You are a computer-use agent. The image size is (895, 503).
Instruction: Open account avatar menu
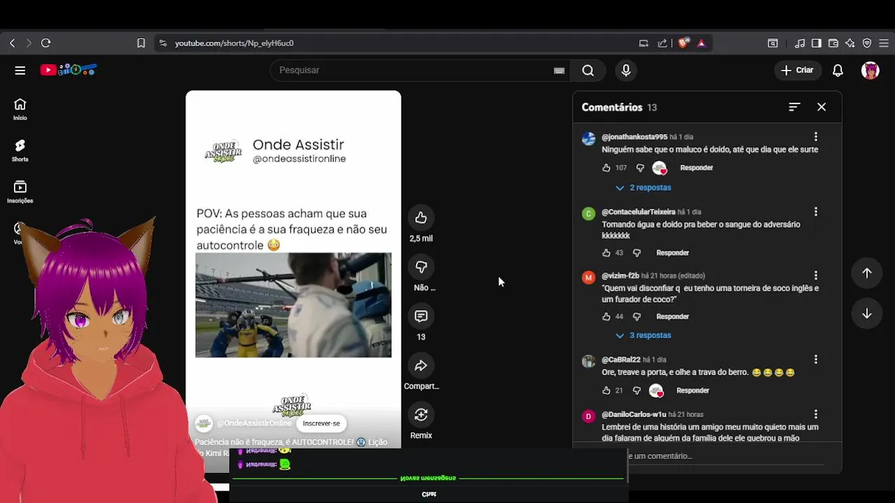pyautogui.click(x=870, y=70)
